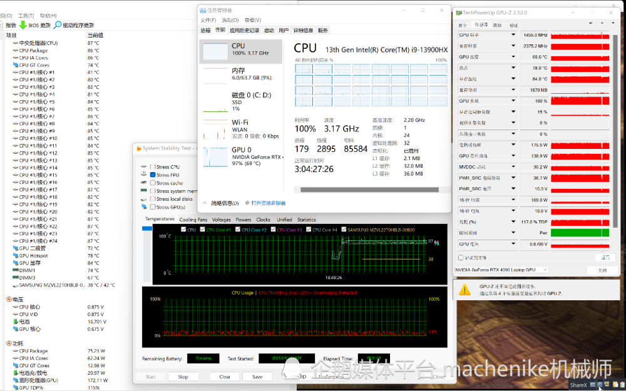Collapse Task Manager with the 简略信息 chevron
This screenshot has width=626, height=391.
[205, 203]
